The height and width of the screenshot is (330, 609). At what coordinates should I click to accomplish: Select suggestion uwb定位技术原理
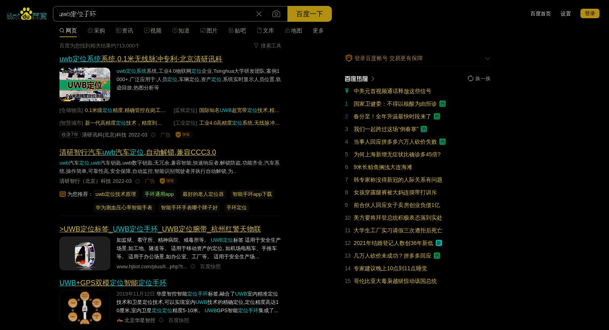116,194
